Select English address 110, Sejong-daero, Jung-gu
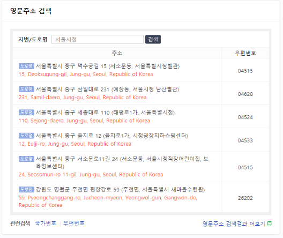This screenshot has height=238, width=283. coord(84,121)
